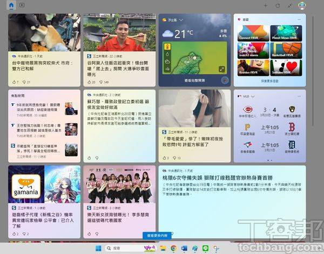Click the taskbar search box
The height and width of the screenshot is (254, 324).
click(130, 248)
